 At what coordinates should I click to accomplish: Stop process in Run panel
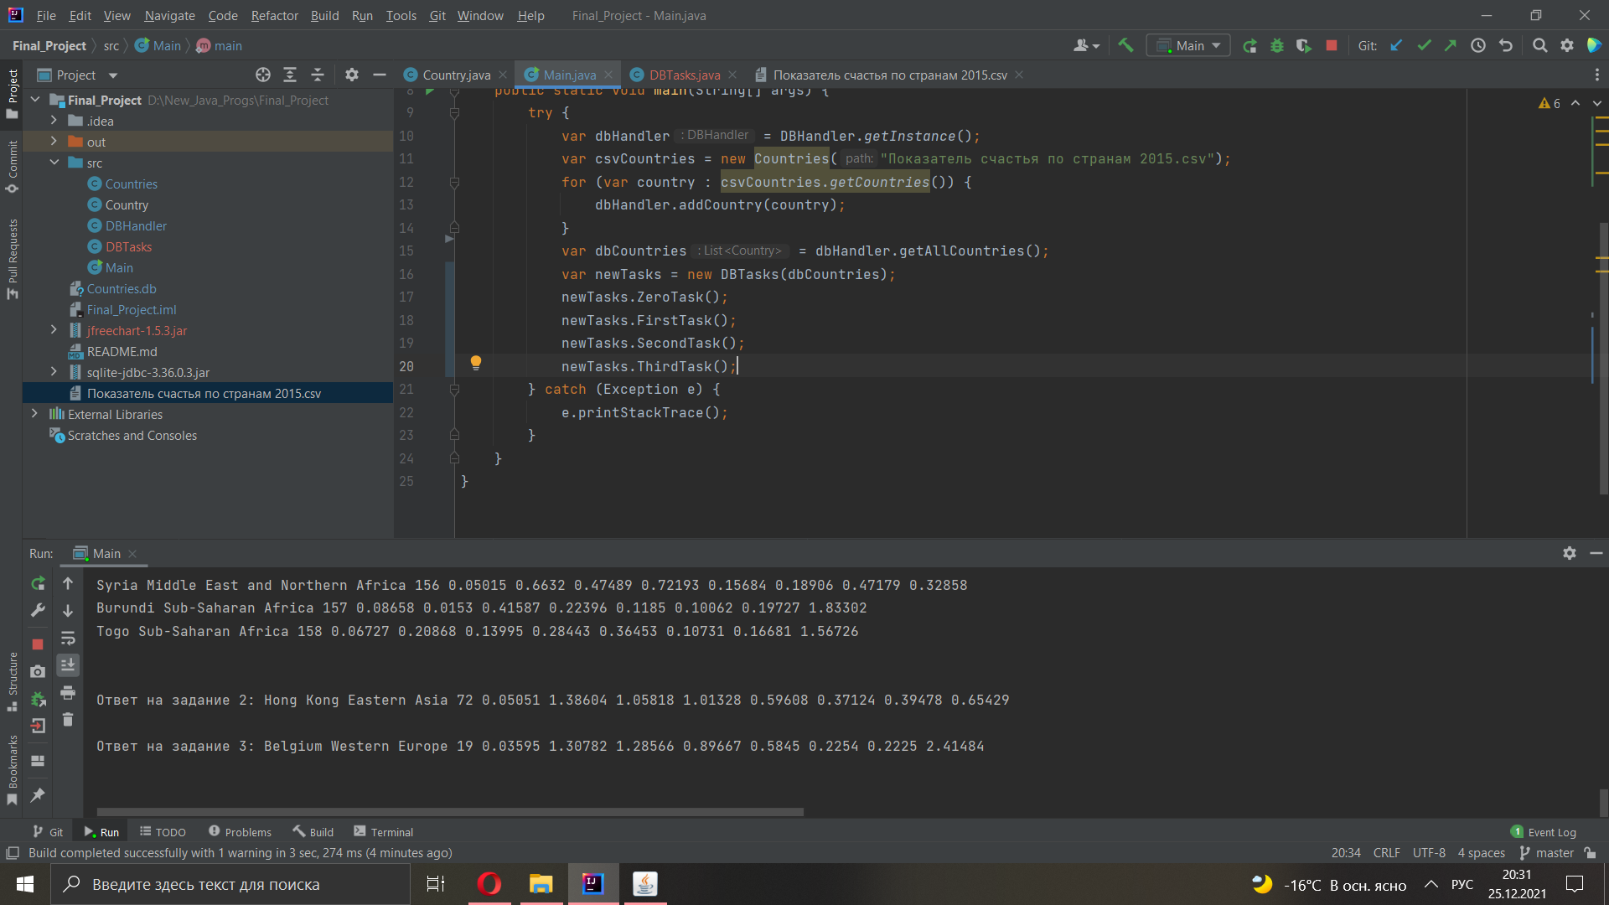click(38, 644)
